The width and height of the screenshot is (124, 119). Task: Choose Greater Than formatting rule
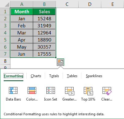(x=69, y=94)
